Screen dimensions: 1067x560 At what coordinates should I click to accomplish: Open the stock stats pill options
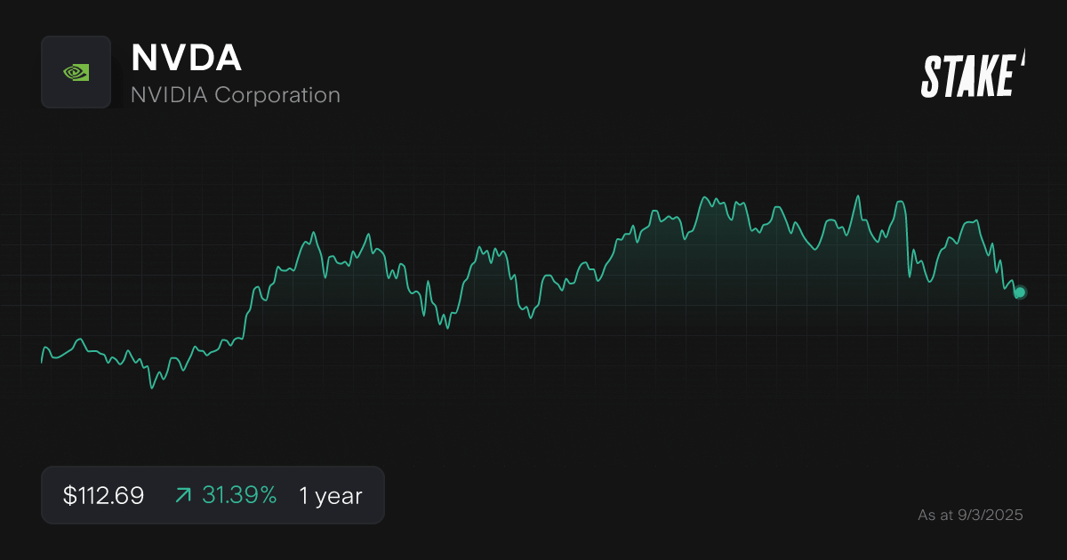pyautogui.click(x=213, y=495)
